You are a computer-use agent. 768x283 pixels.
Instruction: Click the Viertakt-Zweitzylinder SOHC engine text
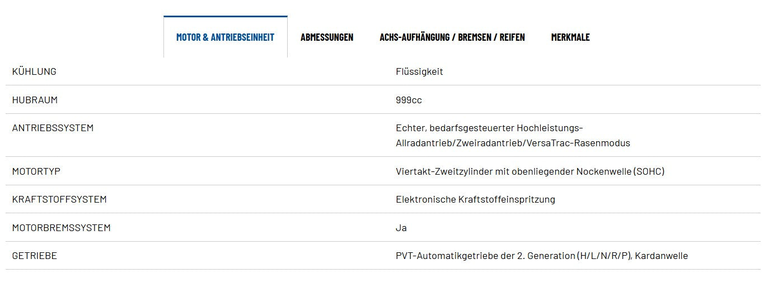[x=530, y=171]
